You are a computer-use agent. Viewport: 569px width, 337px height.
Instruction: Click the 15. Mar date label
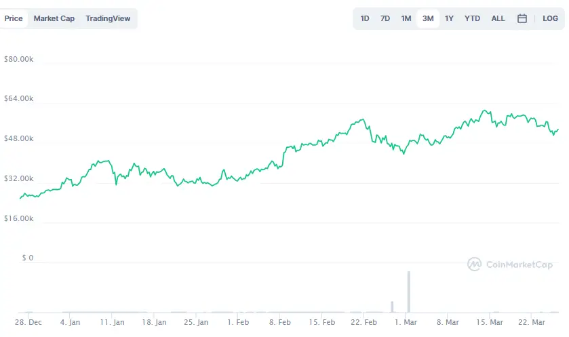tap(490, 322)
